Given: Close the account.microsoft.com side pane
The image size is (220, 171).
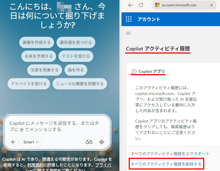Looking at the screenshot, I should coord(212,5).
